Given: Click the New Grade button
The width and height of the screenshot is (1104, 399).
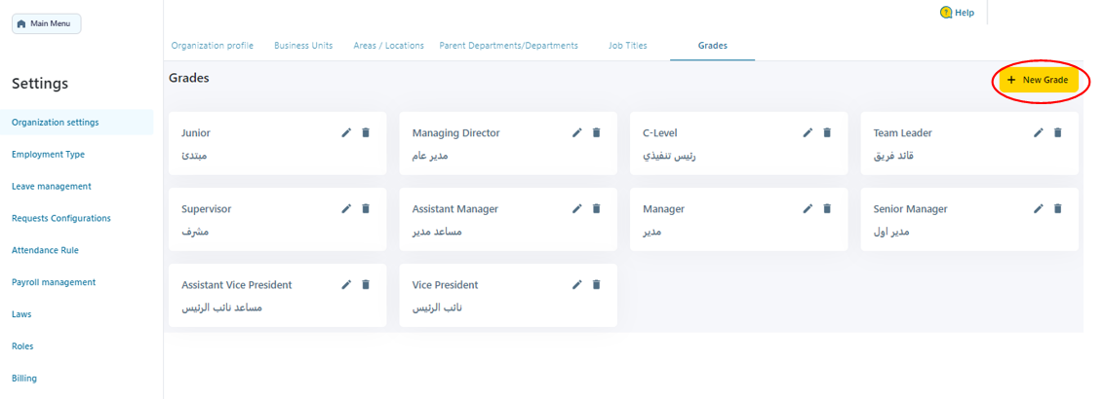Looking at the screenshot, I should (x=1039, y=80).
